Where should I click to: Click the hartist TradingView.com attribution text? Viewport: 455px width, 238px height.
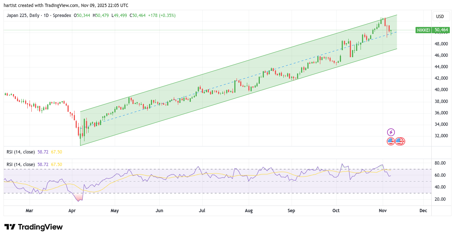66,6
